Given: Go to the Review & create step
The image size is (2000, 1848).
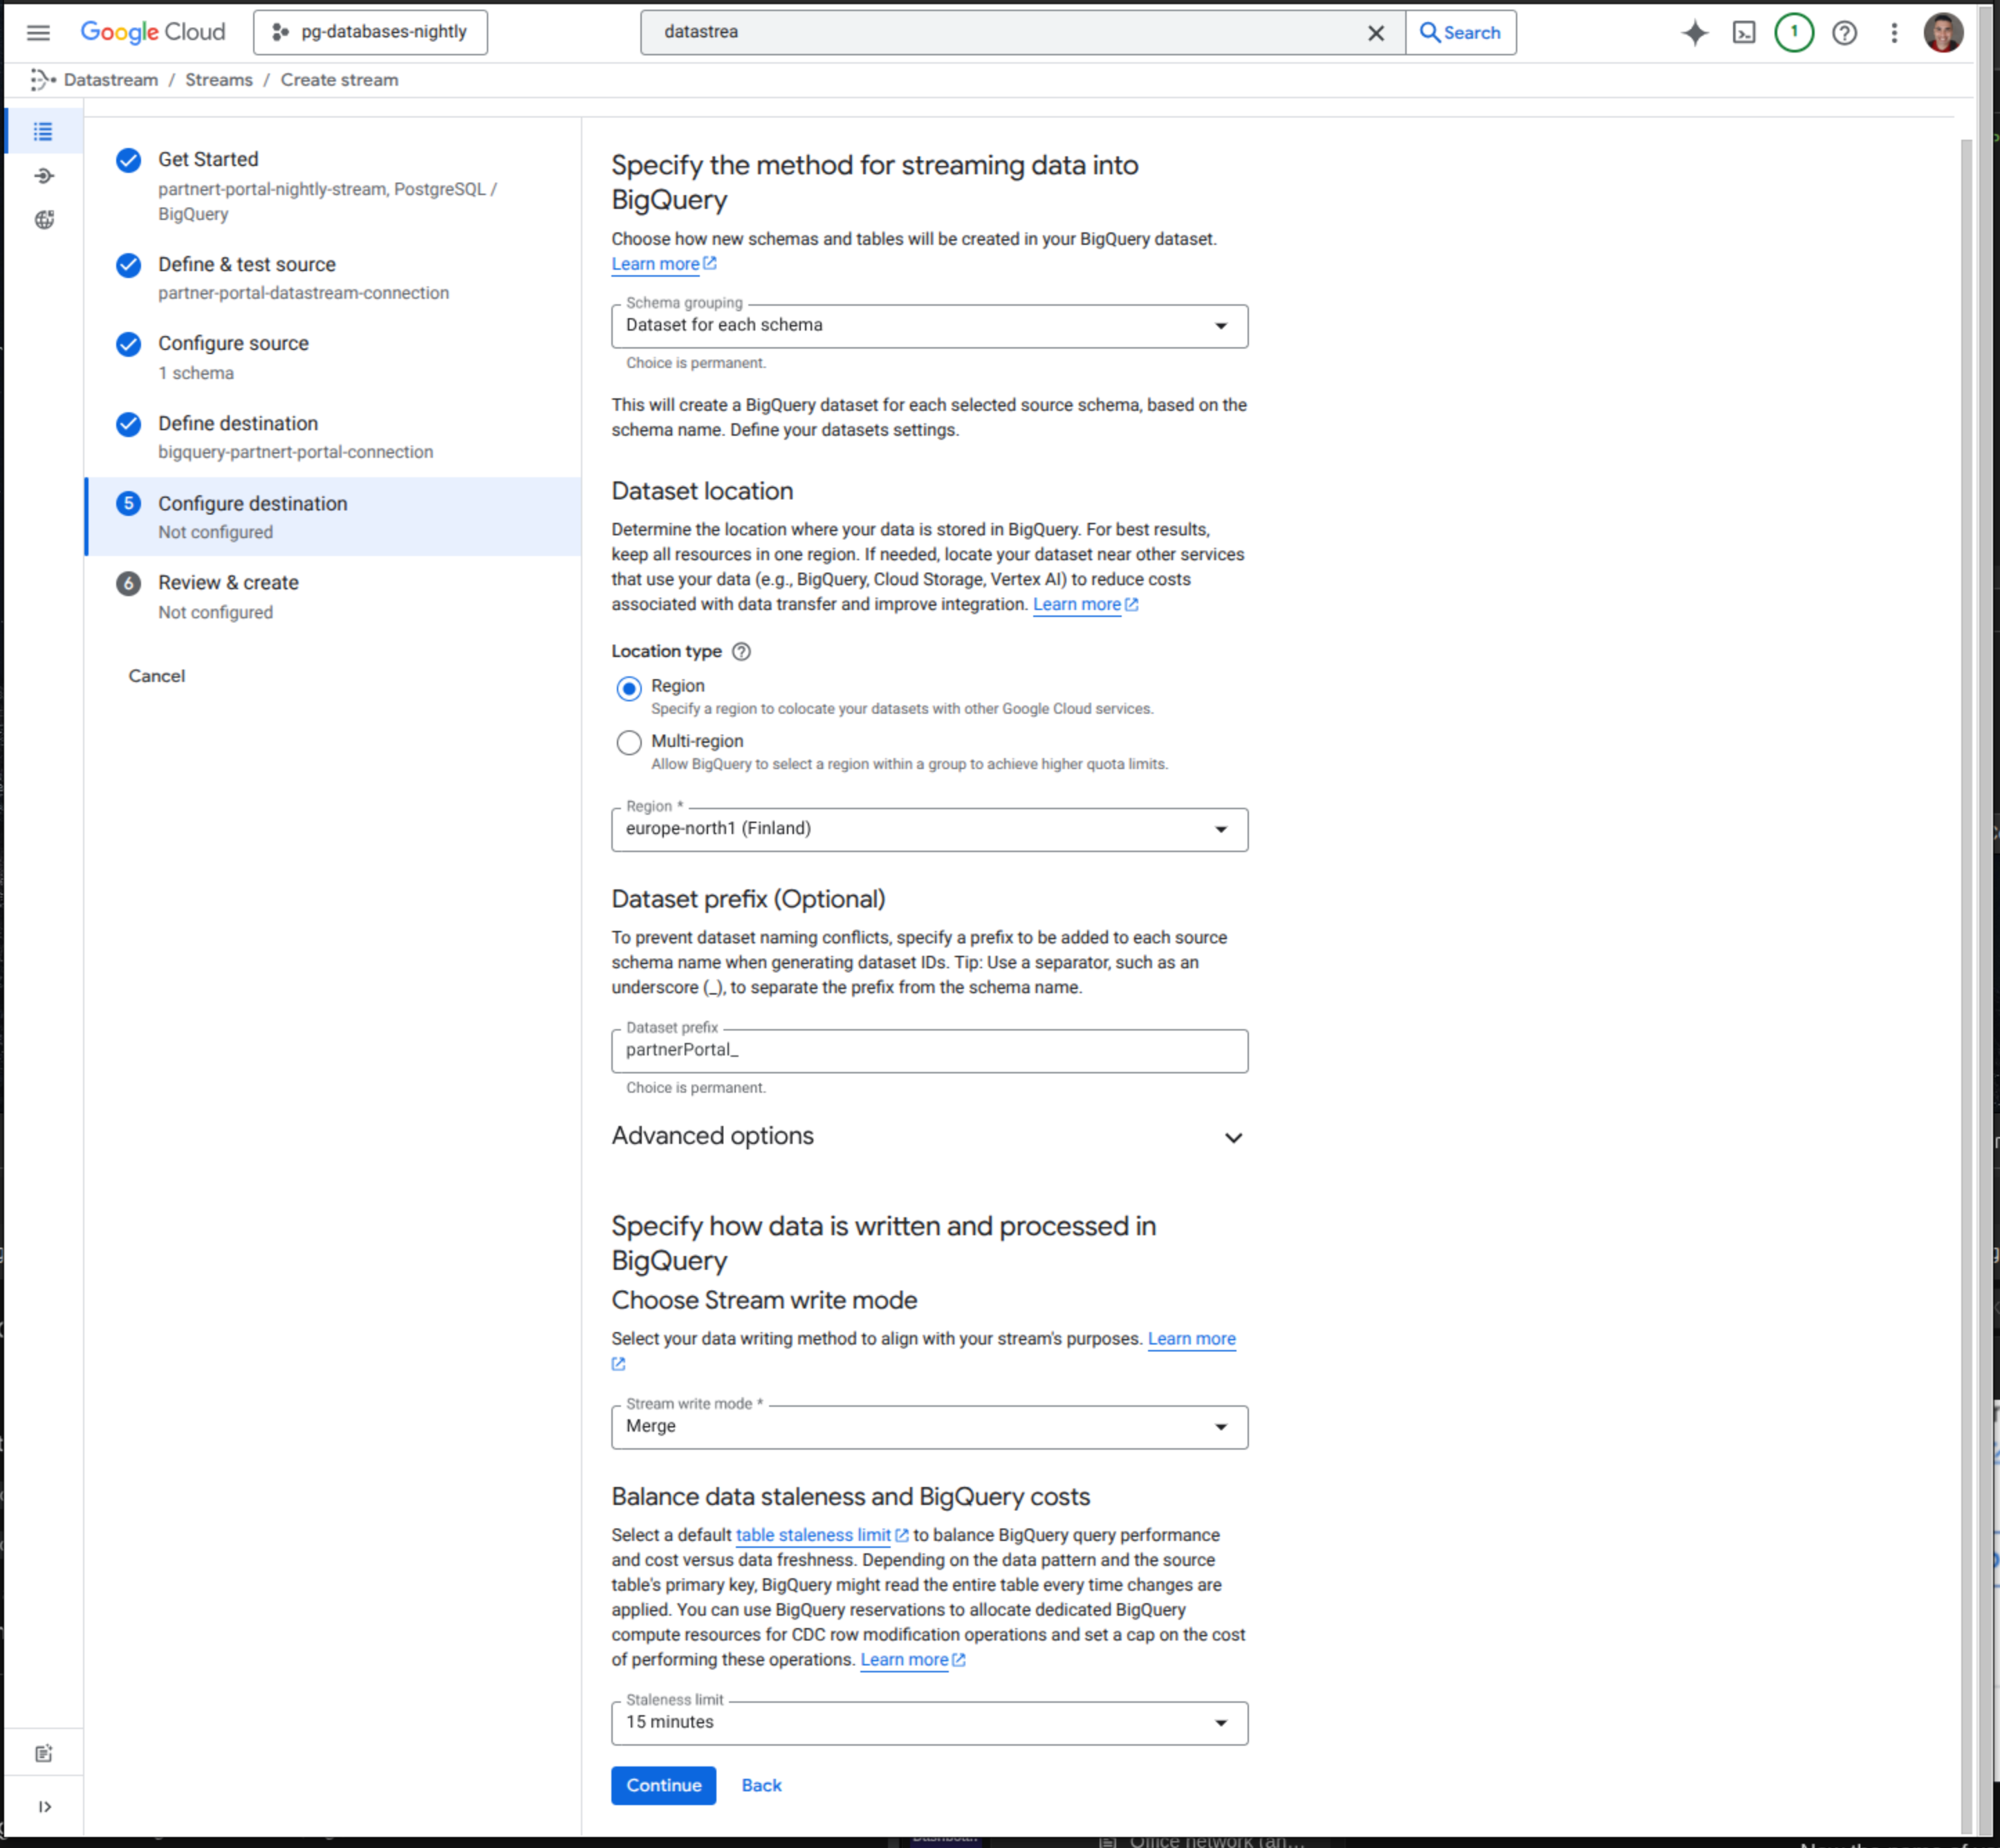Looking at the screenshot, I should 228,583.
